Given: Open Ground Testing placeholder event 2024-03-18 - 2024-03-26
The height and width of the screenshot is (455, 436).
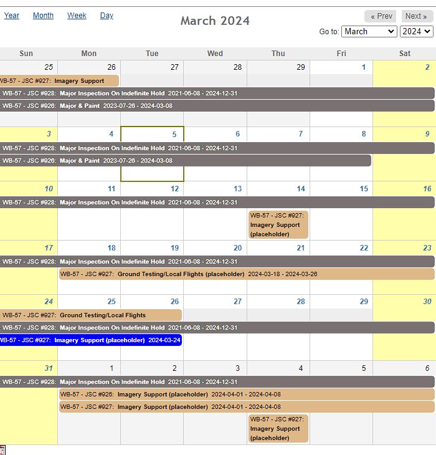Looking at the screenshot, I should point(247,274).
